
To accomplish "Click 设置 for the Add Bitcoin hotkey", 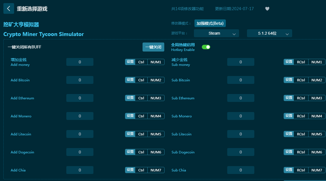I will click(x=130, y=80).
